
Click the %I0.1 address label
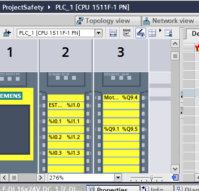(x=55, y=121)
